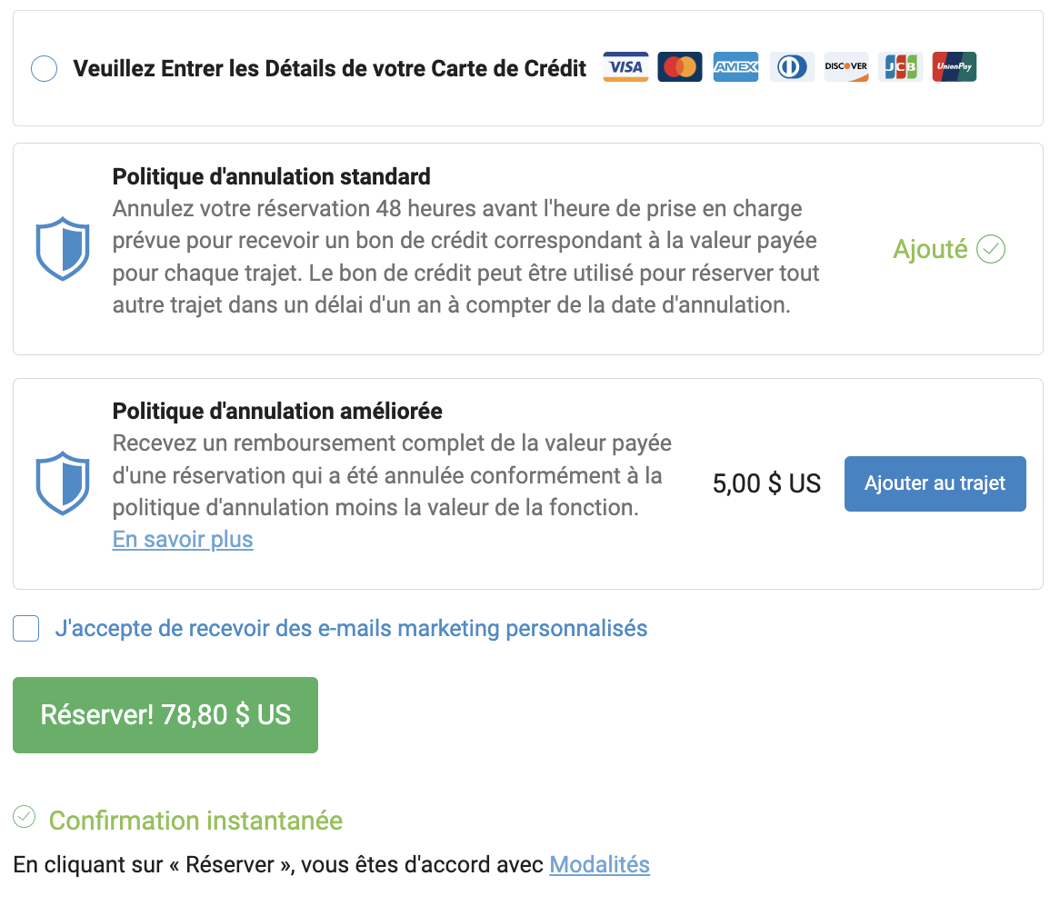This screenshot has height=916, width=1060.
Task: Click the Diners Club logo
Action: (792, 67)
